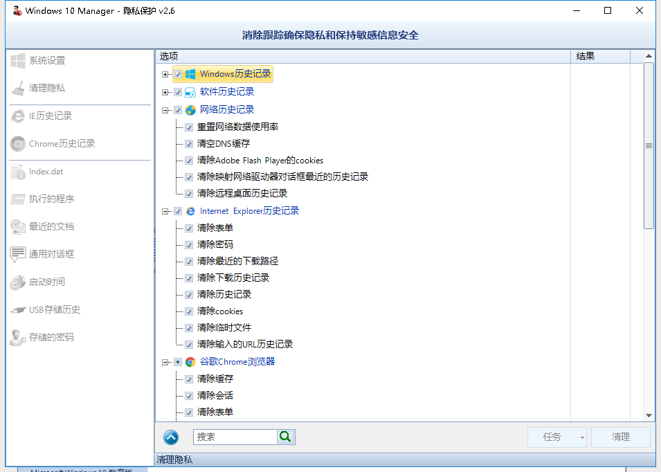Select the USB存储历史 sidebar entry

(x=80, y=310)
